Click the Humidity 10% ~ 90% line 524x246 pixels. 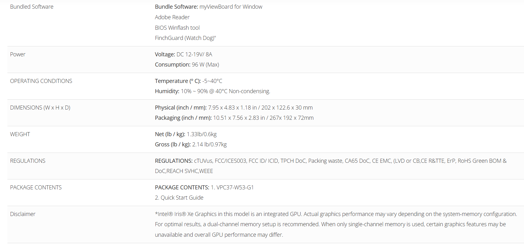(213, 91)
